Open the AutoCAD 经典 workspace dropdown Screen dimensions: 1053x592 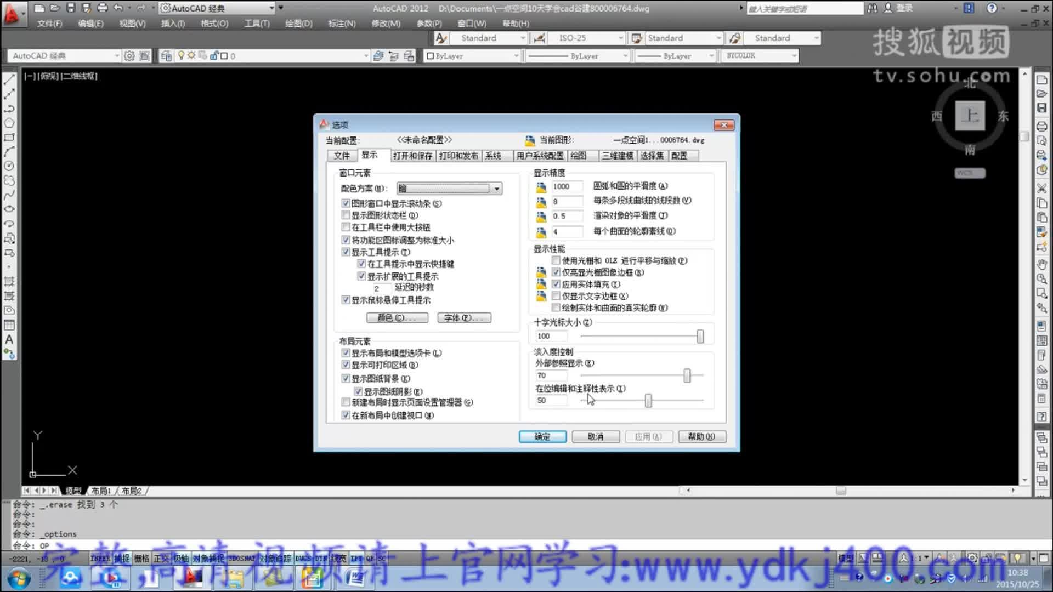[117, 55]
